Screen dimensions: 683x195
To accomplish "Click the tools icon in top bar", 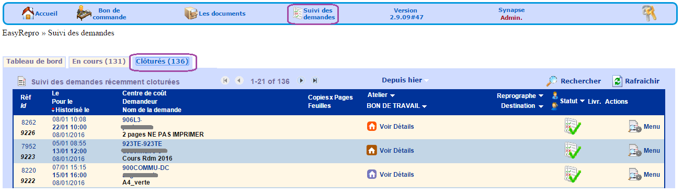I will pos(649,14).
